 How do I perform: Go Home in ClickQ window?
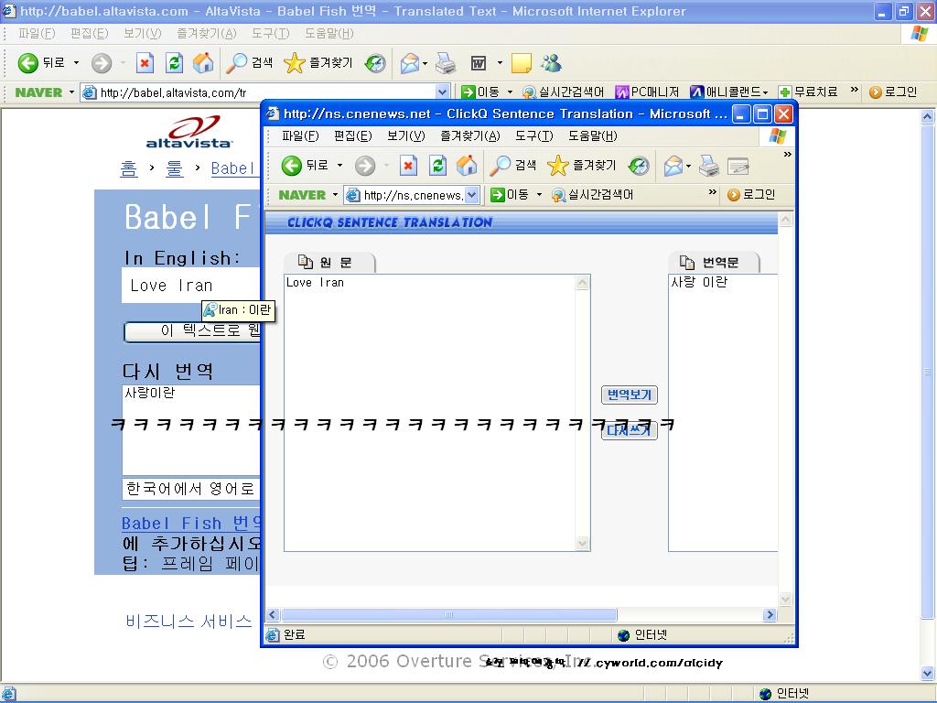[x=467, y=166]
